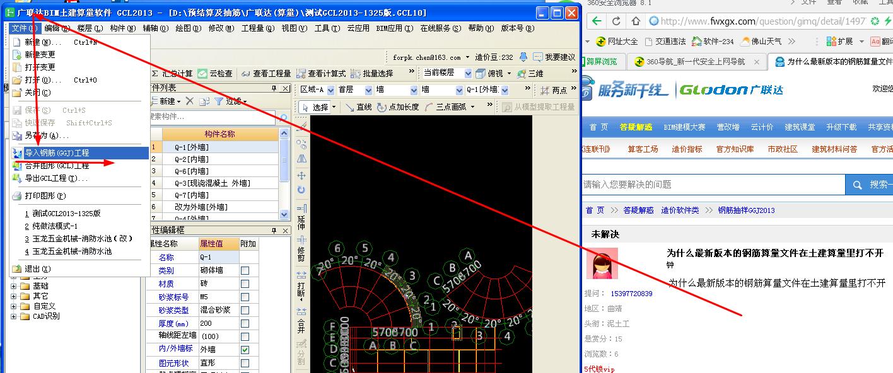Toggle 附加 checkbox for 砂浆标号 row
This screenshot has height=373, width=893.
pos(245,297)
